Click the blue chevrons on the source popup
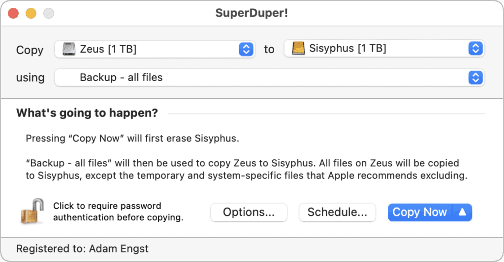Image resolution: width=504 pixels, height=262 pixels. click(246, 49)
